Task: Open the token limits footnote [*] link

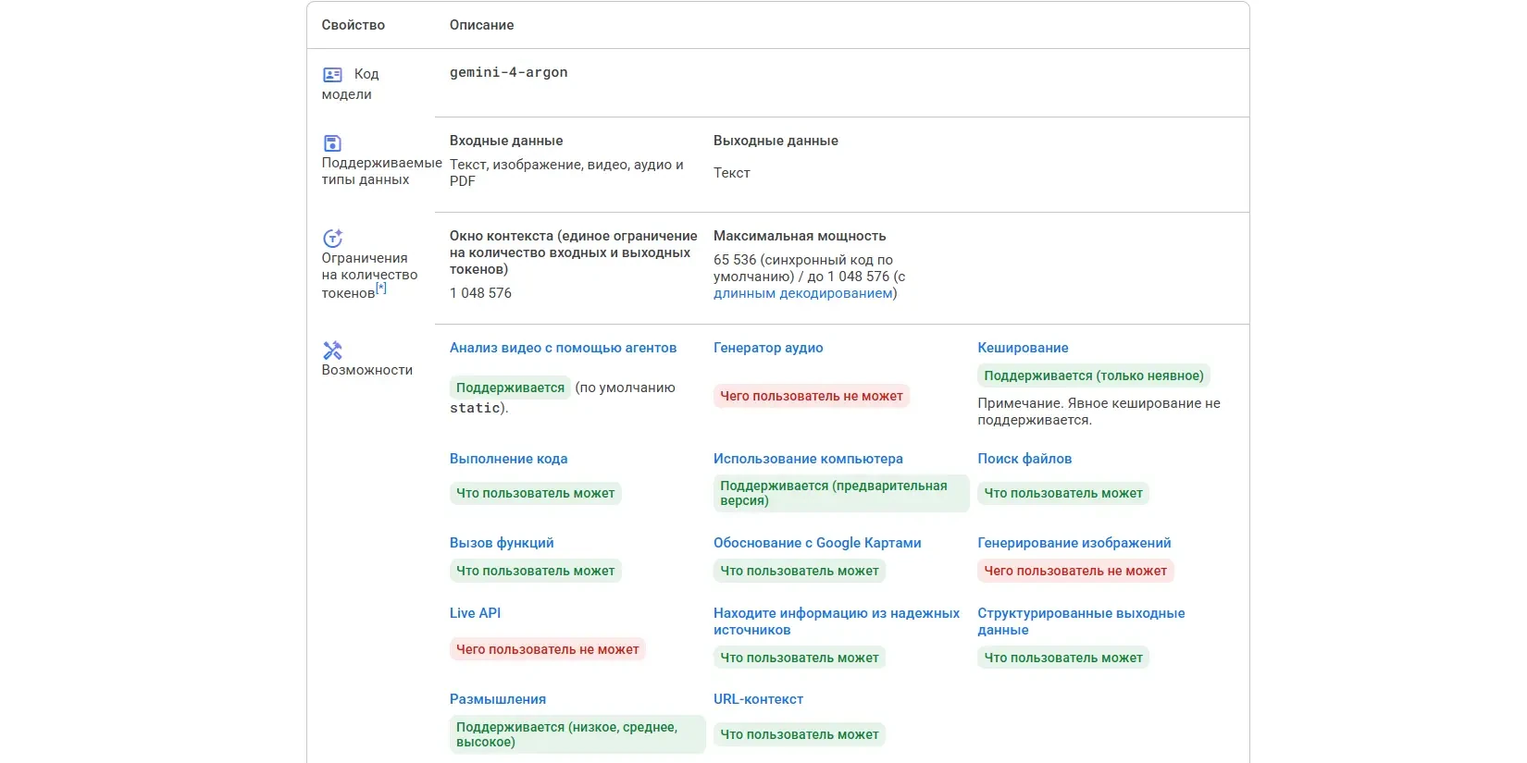Action: click(x=380, y=289)
